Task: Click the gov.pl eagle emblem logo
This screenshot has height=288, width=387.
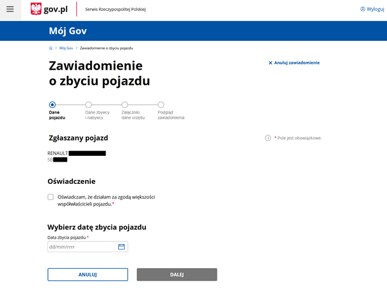Action: click(x=36, y=9)
